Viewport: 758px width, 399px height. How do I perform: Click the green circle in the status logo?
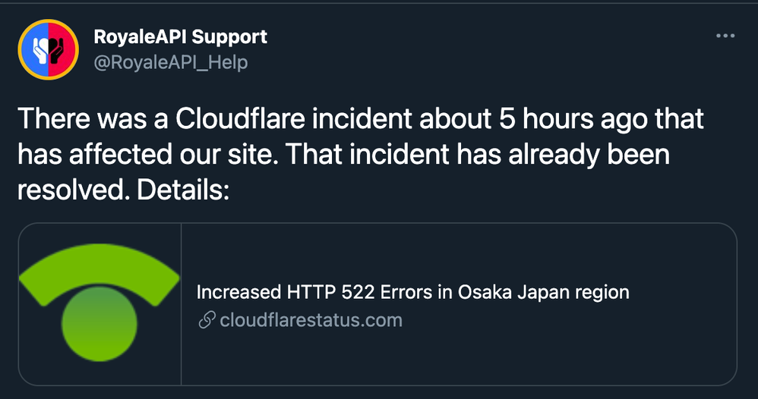99,324
